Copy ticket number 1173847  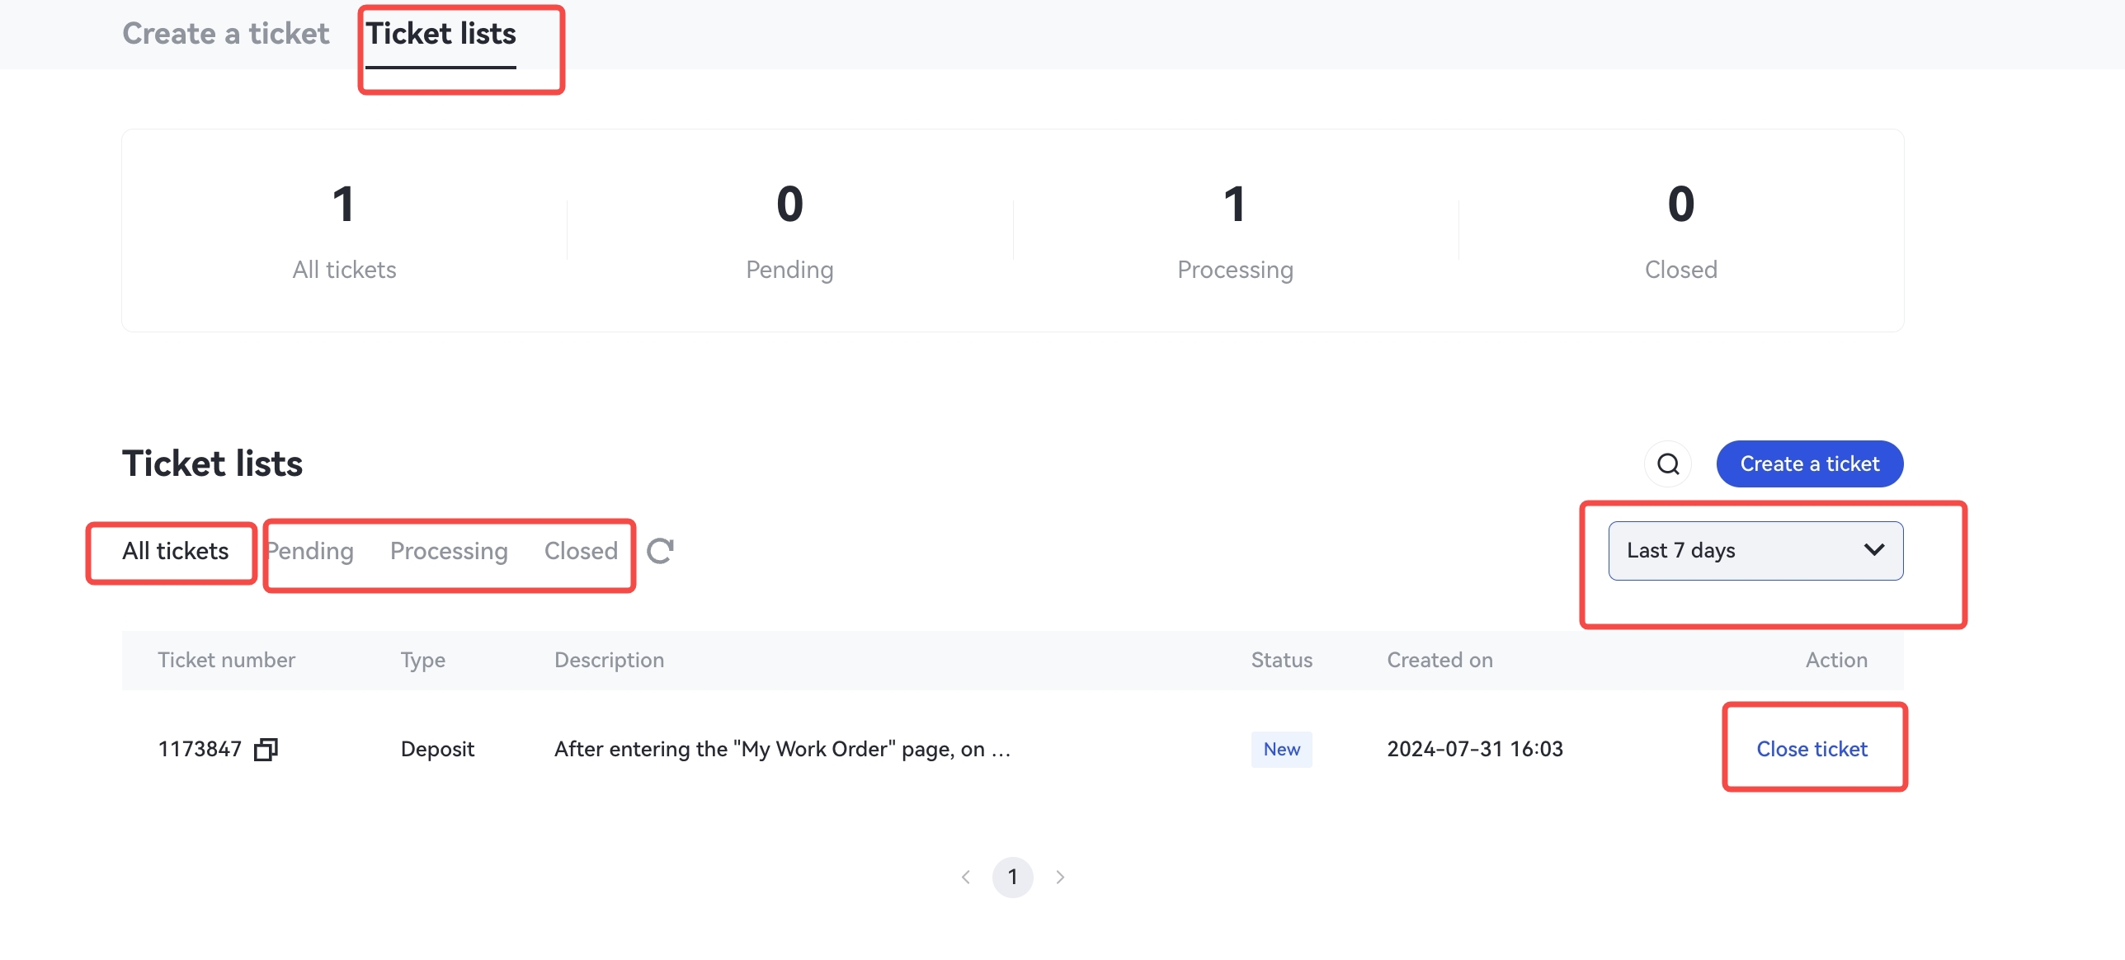click(x=266, y=749)
